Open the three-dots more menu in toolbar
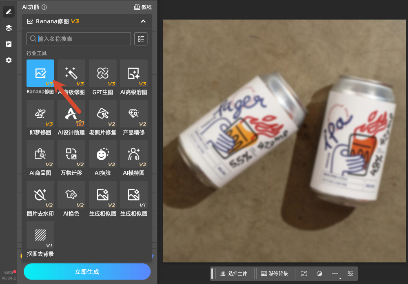This screenshot has width=408, height=284. click(x=335, y=273)
